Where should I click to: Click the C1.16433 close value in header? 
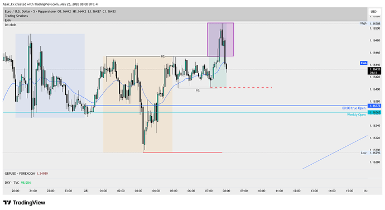click(109, 11)
